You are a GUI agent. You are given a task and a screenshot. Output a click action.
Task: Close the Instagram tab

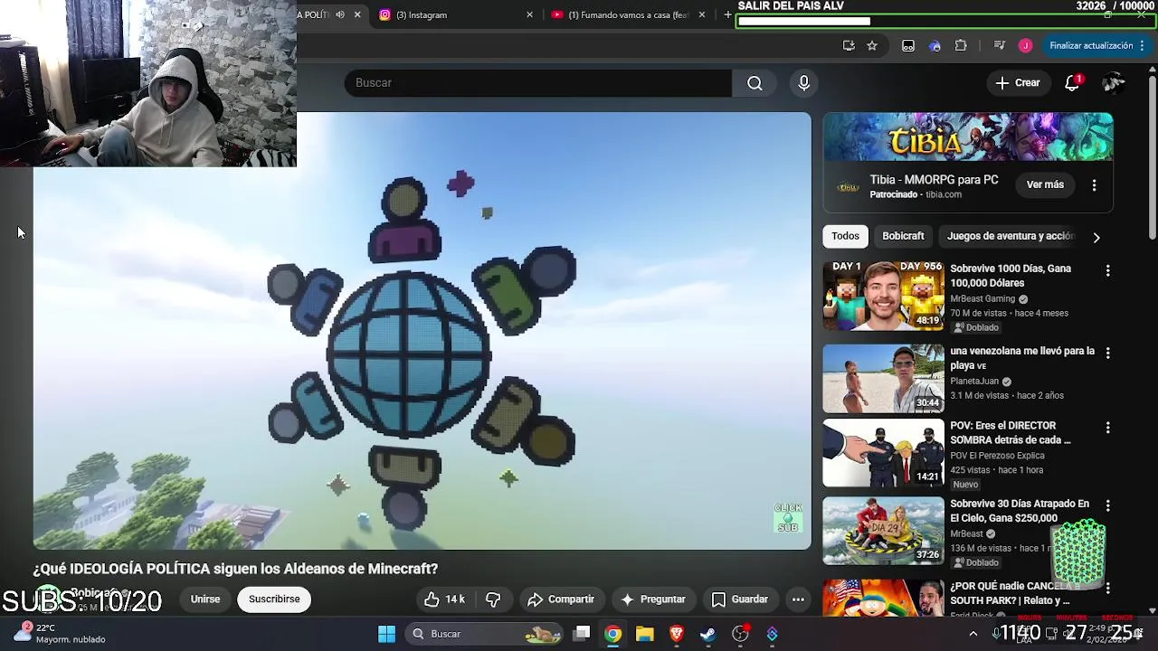[530, 14]
